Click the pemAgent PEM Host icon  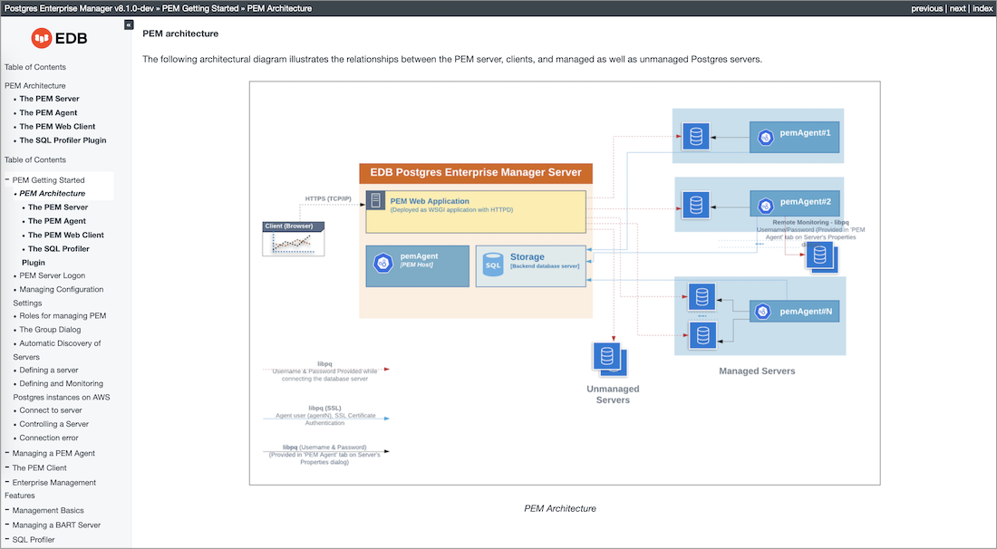pos(382,263)
